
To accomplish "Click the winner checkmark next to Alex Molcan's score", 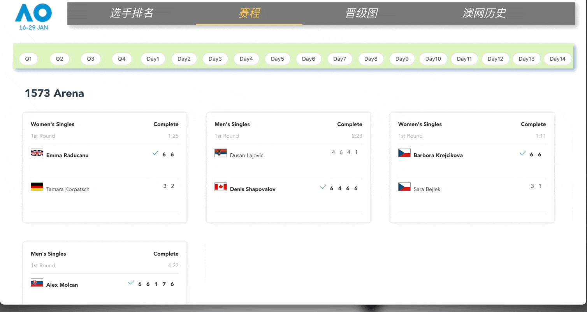I will pyautogui.click(x=131, y=283).
